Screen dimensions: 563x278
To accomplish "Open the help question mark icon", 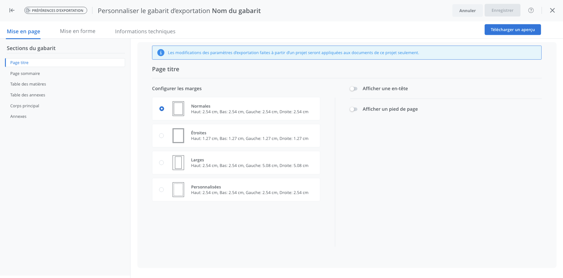I will point(531,10).
